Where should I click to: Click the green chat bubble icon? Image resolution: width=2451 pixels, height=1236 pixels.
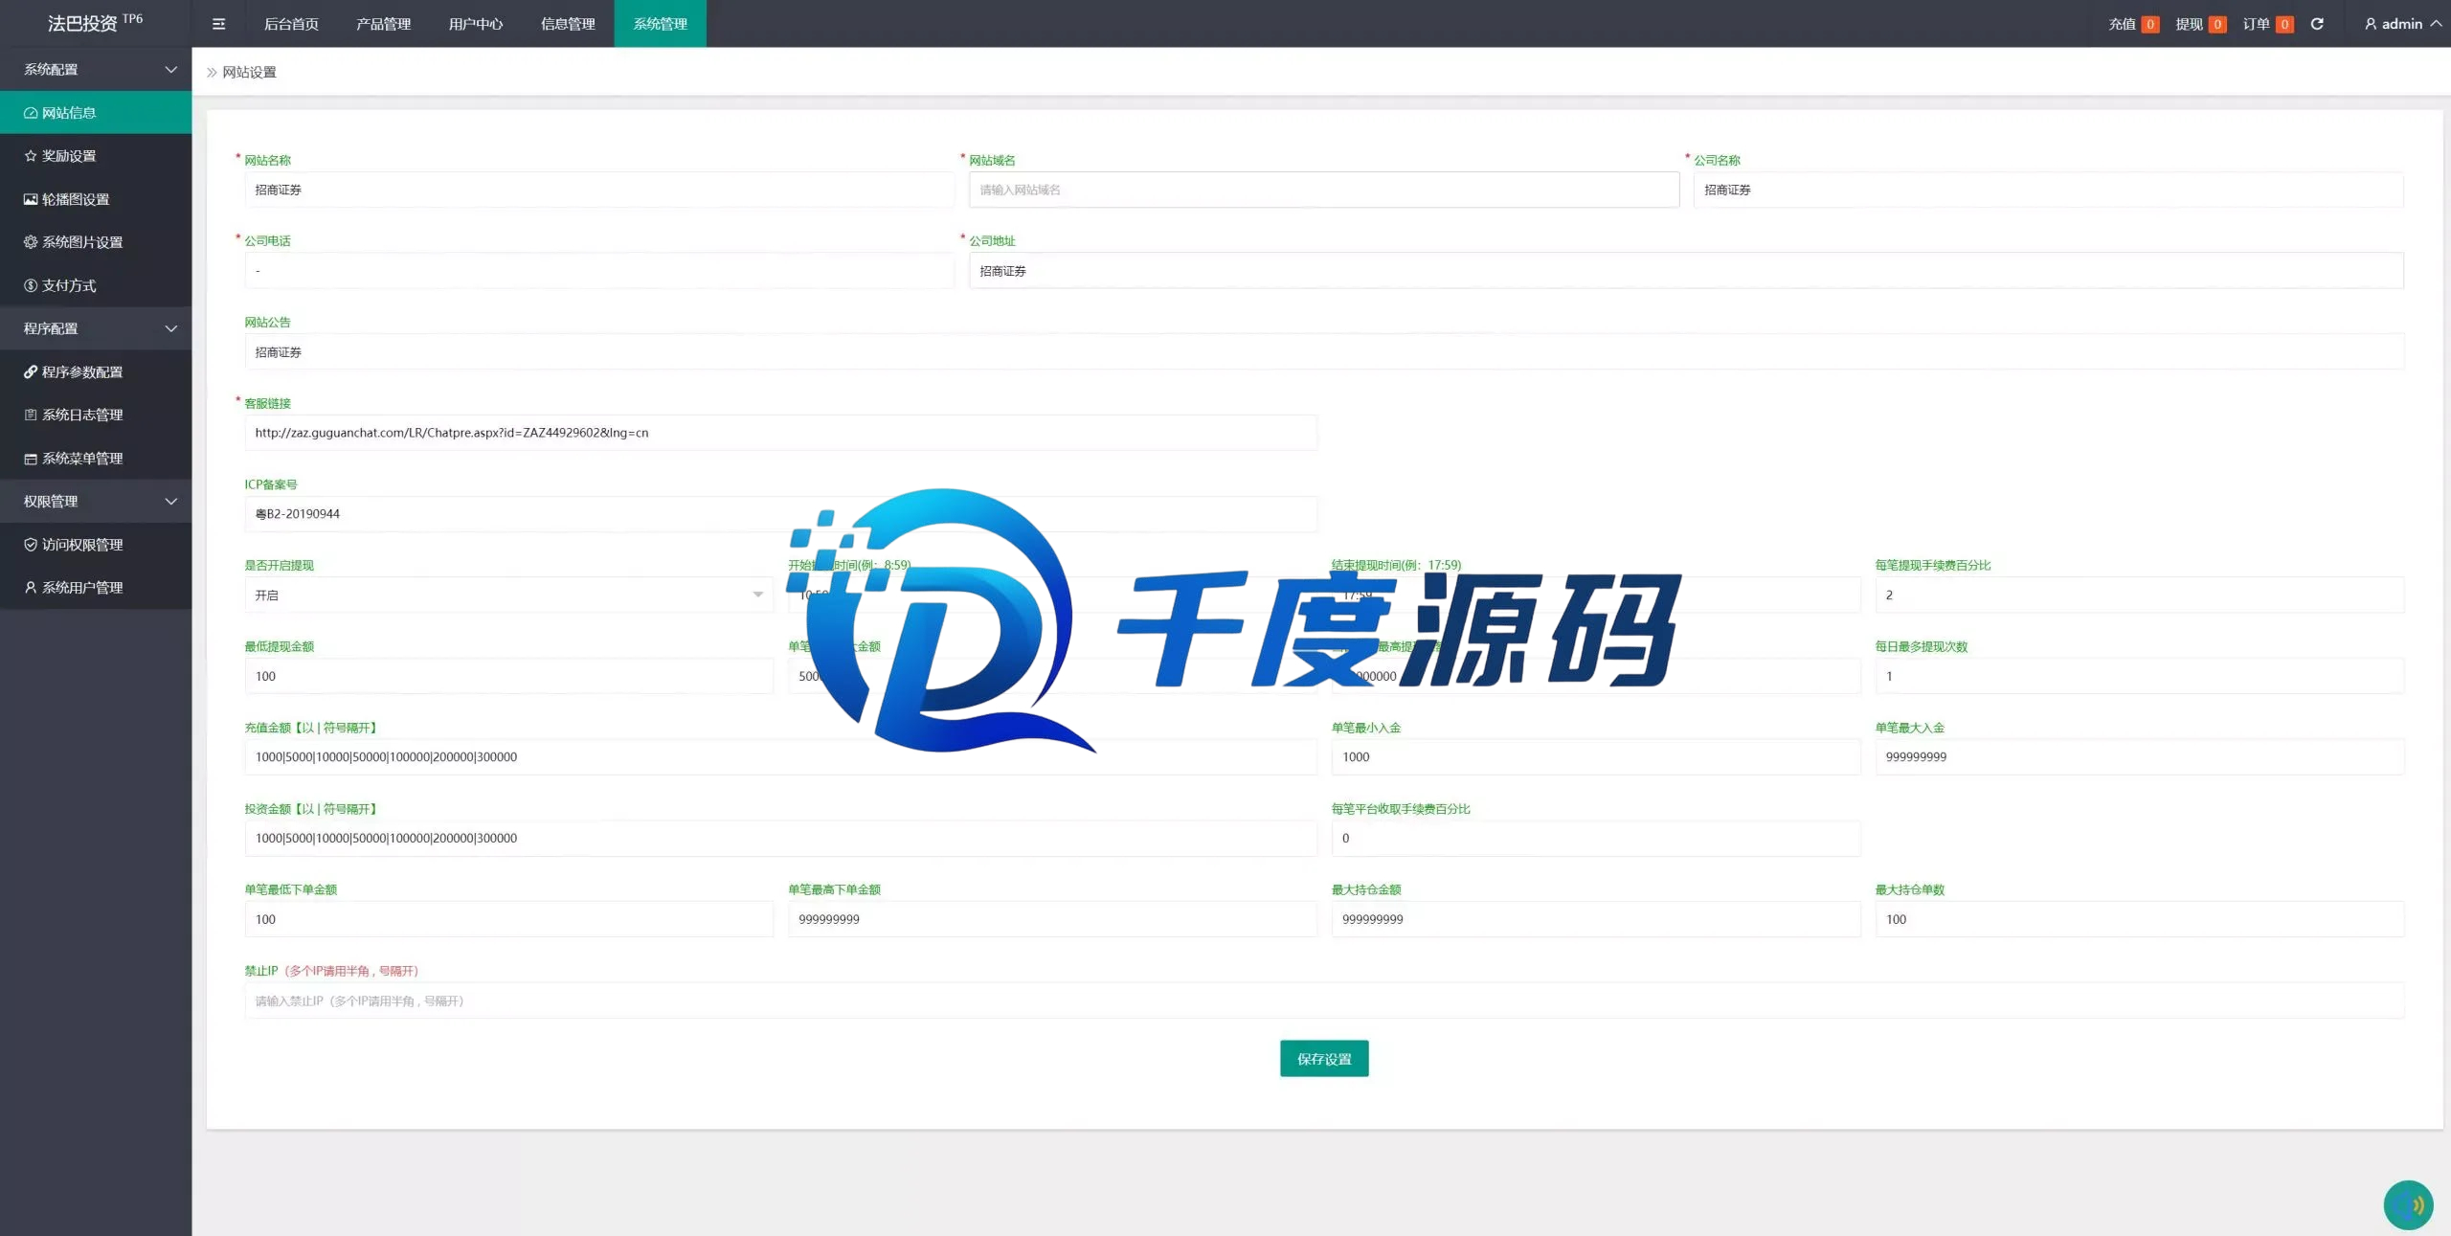(2408, 1204)
